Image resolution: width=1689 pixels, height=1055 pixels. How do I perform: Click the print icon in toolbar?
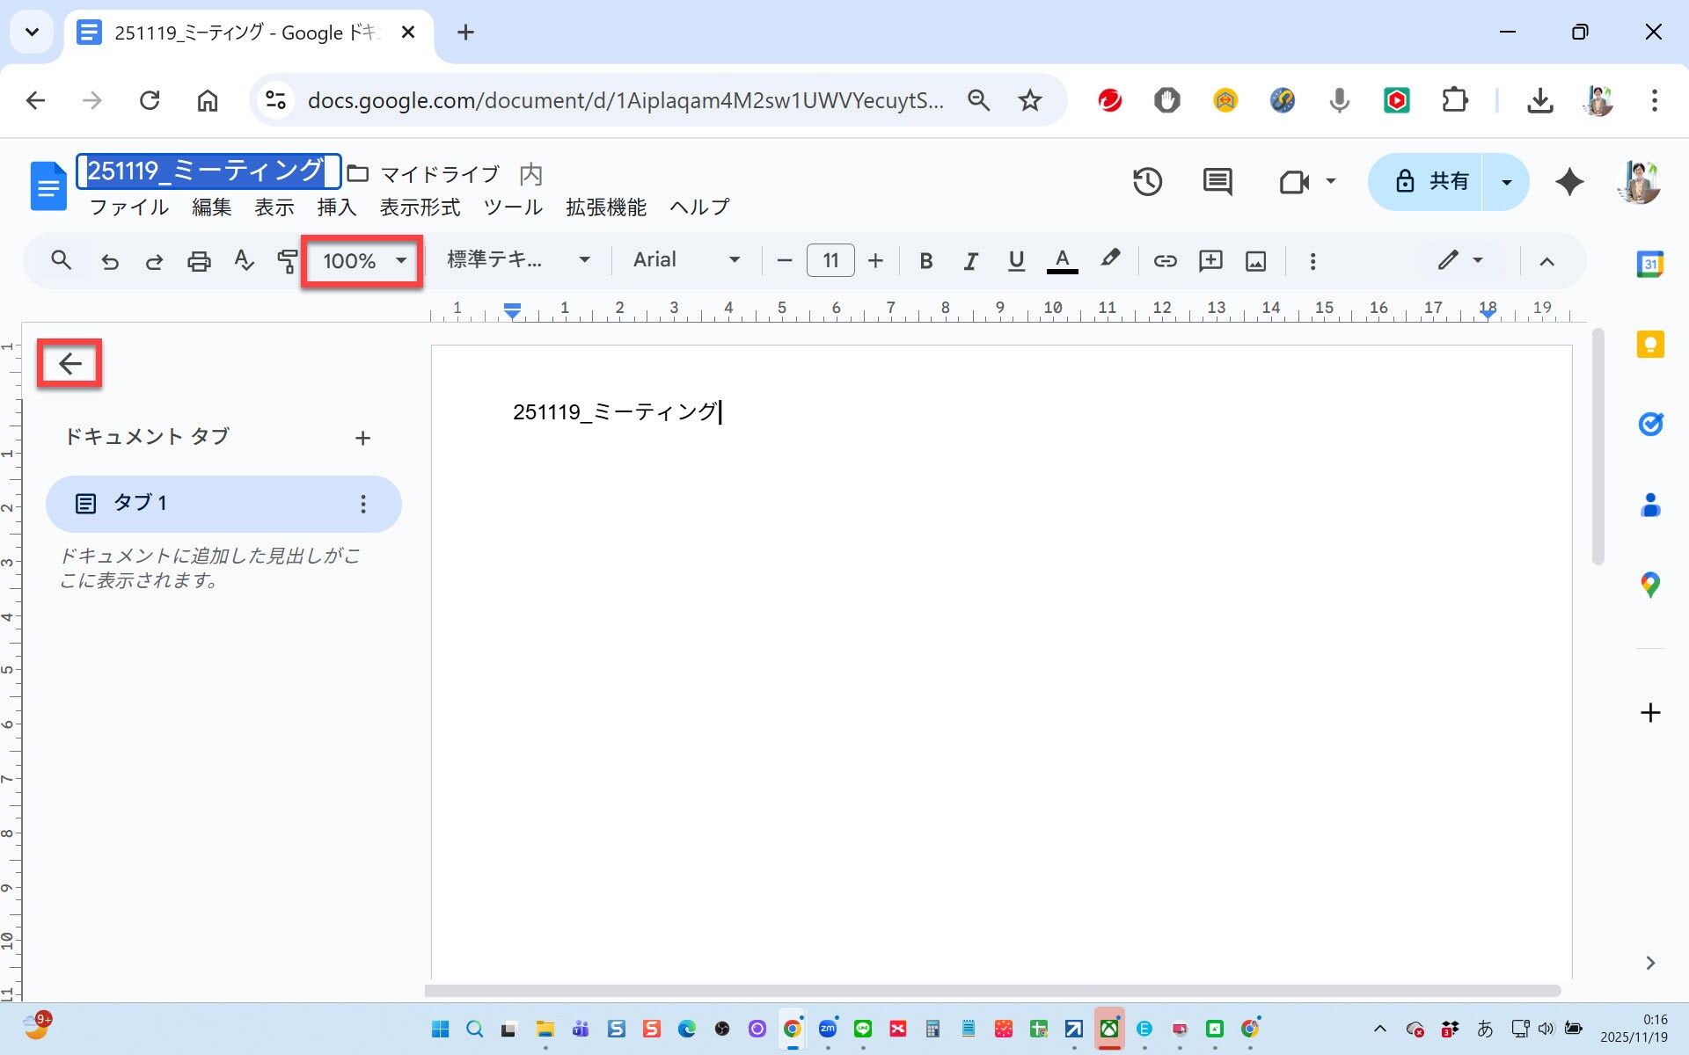click(x=199, y=261)
